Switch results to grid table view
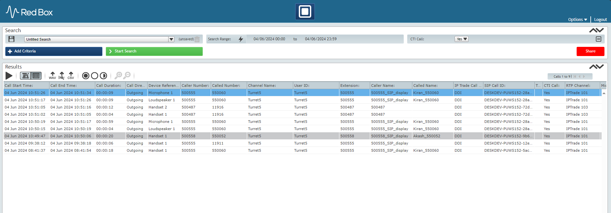The width and height of the screenshot is (611, 213). point(36,76)
